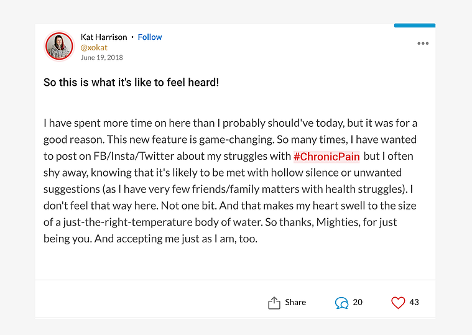The width and height of the screenshot is (472, 335).
Task: Click the share arrow icon
Action: tap(274, 303)
